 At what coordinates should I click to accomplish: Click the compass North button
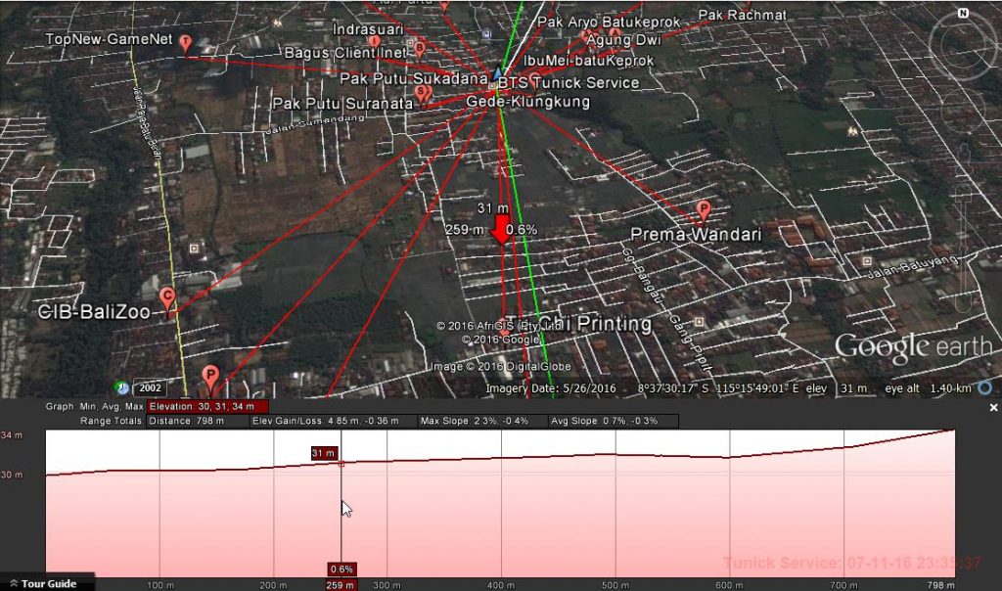click(963, 14)
